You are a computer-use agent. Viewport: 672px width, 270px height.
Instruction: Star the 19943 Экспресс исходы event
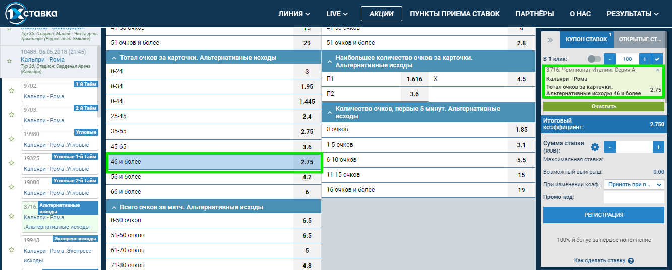11,251
